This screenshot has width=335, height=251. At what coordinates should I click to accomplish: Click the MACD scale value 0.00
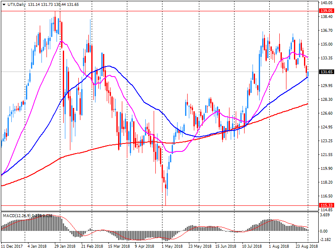coord(324,231)
